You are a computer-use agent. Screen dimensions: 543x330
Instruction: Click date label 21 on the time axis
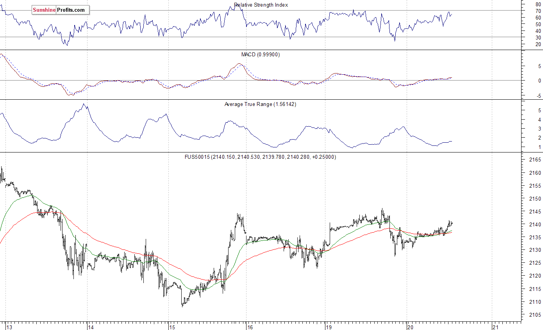(496, 327)
